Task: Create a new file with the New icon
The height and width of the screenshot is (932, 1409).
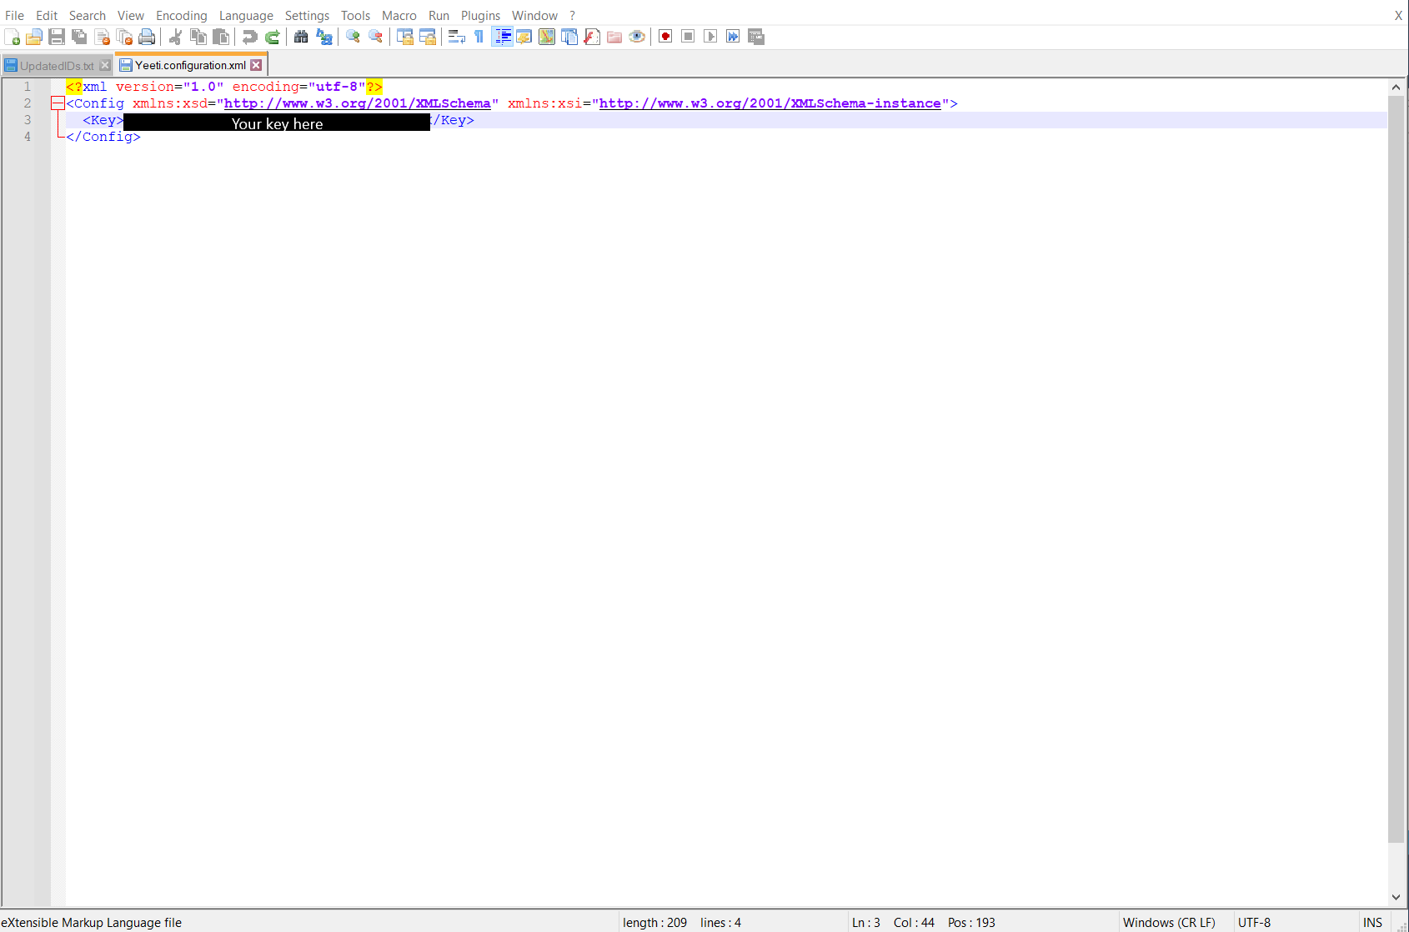Action: tap(13, 37)
